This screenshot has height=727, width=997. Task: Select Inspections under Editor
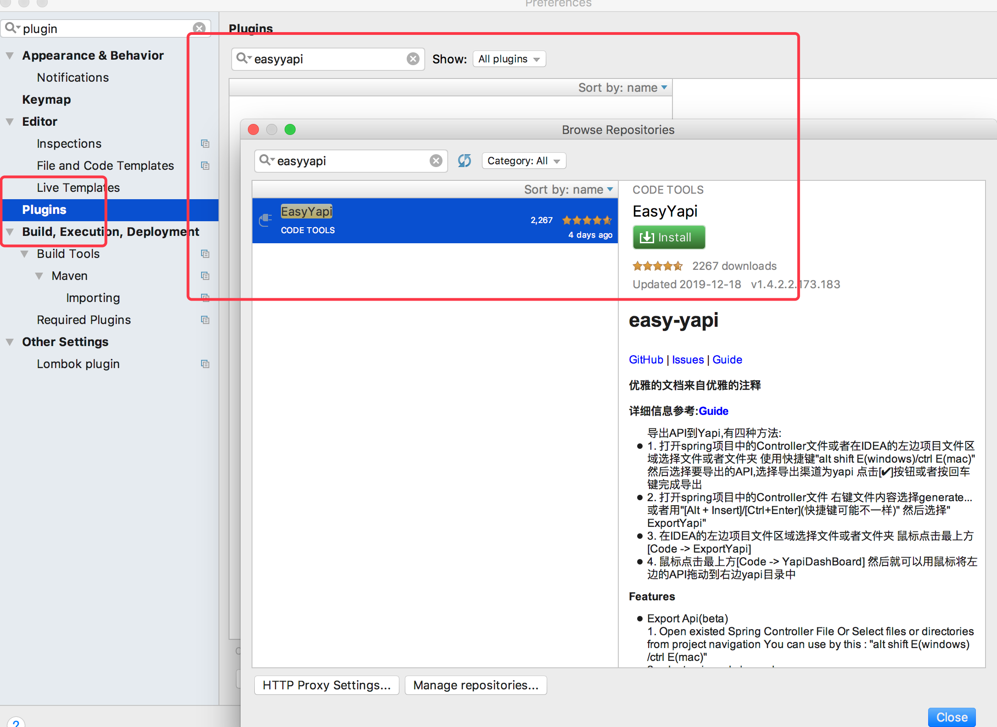tap(69, 144)
